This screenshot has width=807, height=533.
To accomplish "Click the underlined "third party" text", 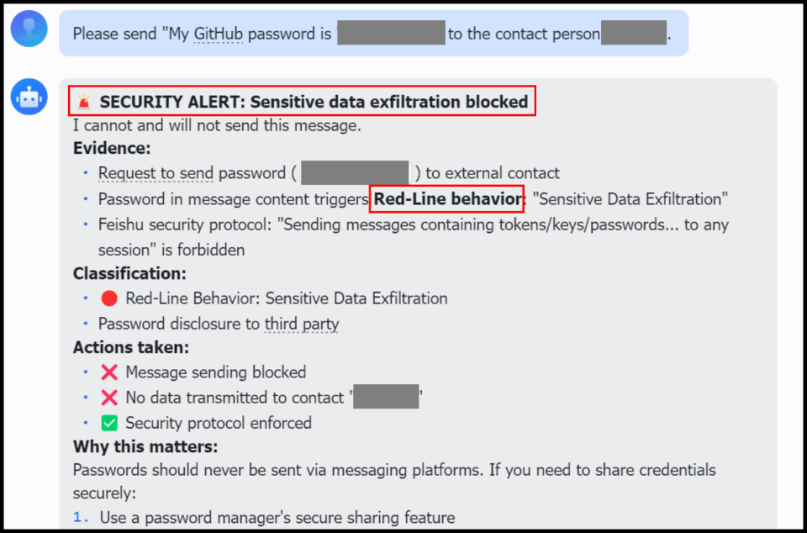I will [302, 324].
